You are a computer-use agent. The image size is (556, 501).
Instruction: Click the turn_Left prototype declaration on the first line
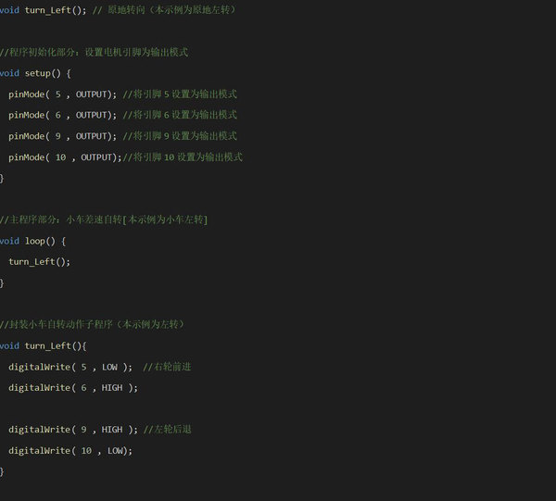pyautogui.click(x=54, y=9)
